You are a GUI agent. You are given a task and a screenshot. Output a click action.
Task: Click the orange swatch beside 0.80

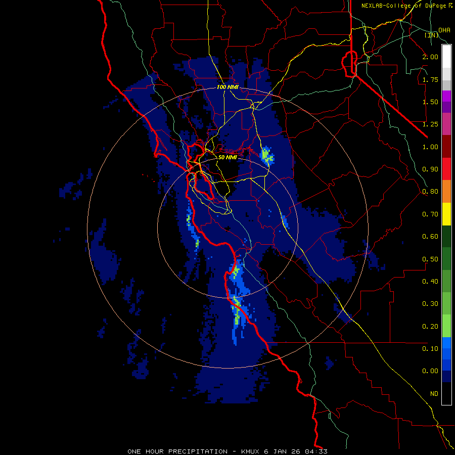pos(446,192)
